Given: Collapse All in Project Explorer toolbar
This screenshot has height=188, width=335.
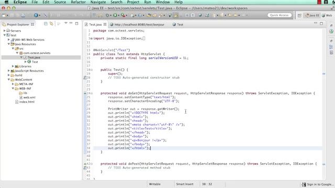Looking at the screenshot, I should (46, 23).
